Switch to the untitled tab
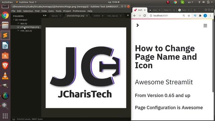Image resolution: width=215 pixels, height=121 pixels. [97, 16]
